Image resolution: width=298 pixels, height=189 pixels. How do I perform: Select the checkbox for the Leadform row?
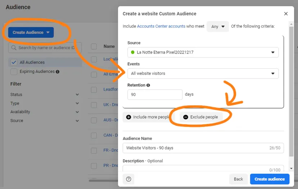94,89
